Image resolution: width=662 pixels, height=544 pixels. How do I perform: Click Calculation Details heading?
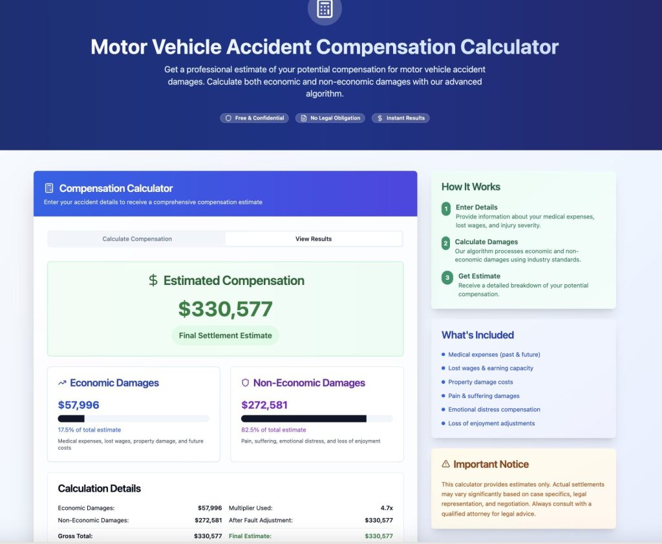tap(99, 488)
